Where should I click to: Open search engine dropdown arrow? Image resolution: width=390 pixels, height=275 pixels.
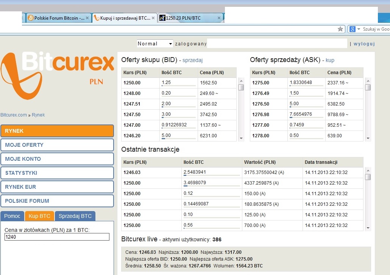(359, 29)
